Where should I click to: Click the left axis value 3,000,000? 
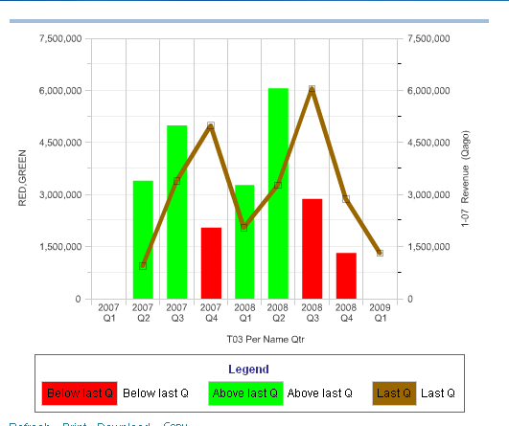pyautogui.click(x=60, y=195)
